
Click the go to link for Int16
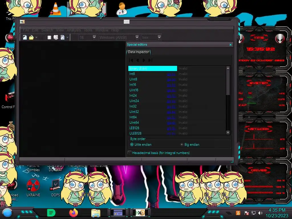tap(171, 85)
